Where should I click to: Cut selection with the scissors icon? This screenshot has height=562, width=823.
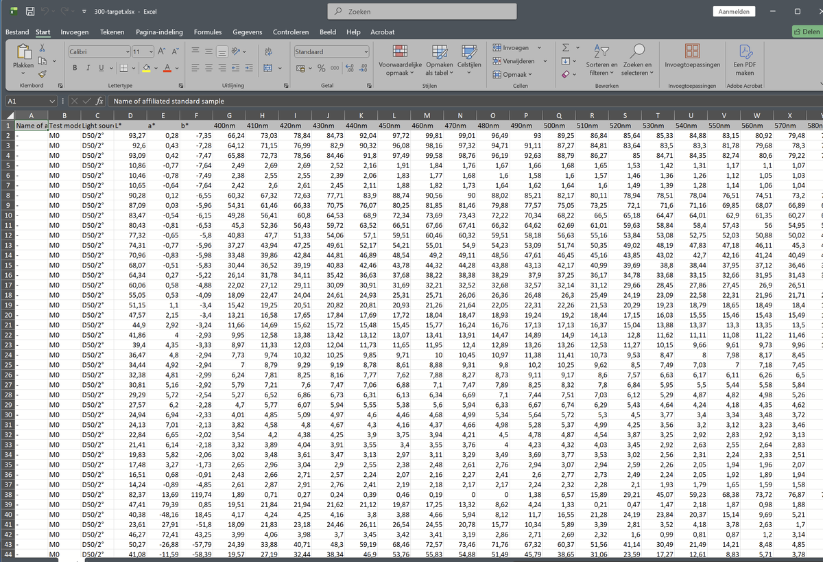point(43,48)
